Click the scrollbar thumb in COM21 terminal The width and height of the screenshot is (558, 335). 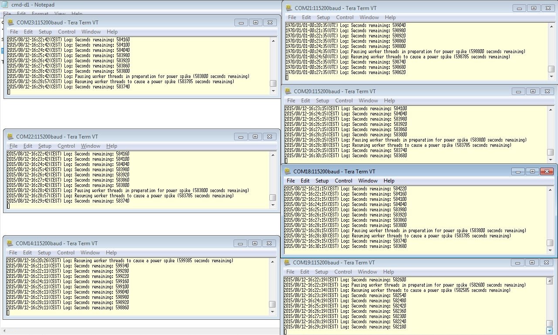(551, 69)
